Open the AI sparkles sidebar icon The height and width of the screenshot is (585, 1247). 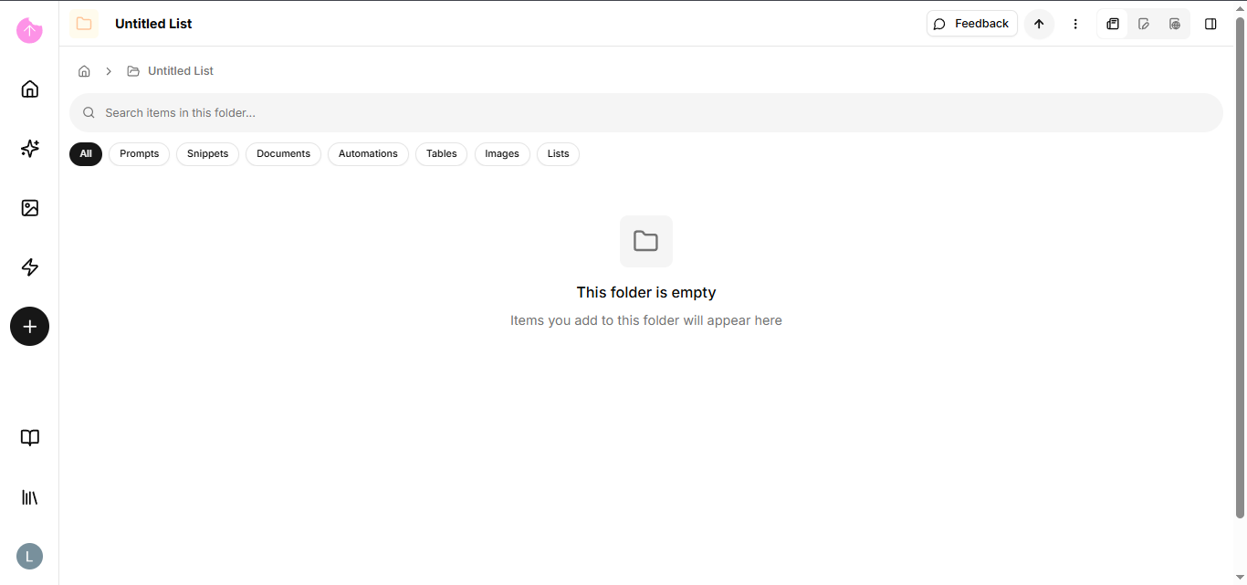(29, 149)
